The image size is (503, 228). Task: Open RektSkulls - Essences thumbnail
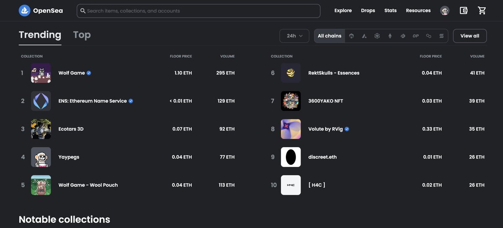coord(291,73)
